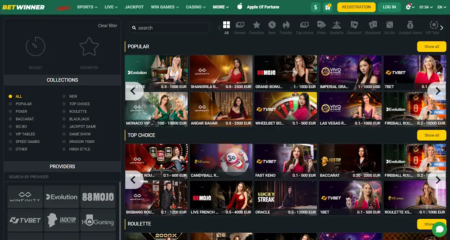
Task: Move Top Choice carousel left with arrow
Action: pos(133,180)
